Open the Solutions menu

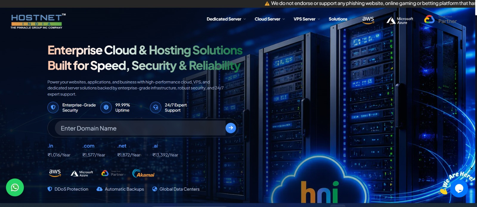click(338, 19)
